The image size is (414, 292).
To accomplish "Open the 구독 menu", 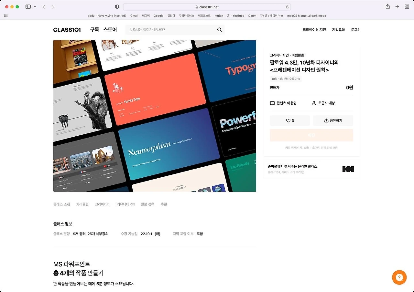I will (94, 30).
